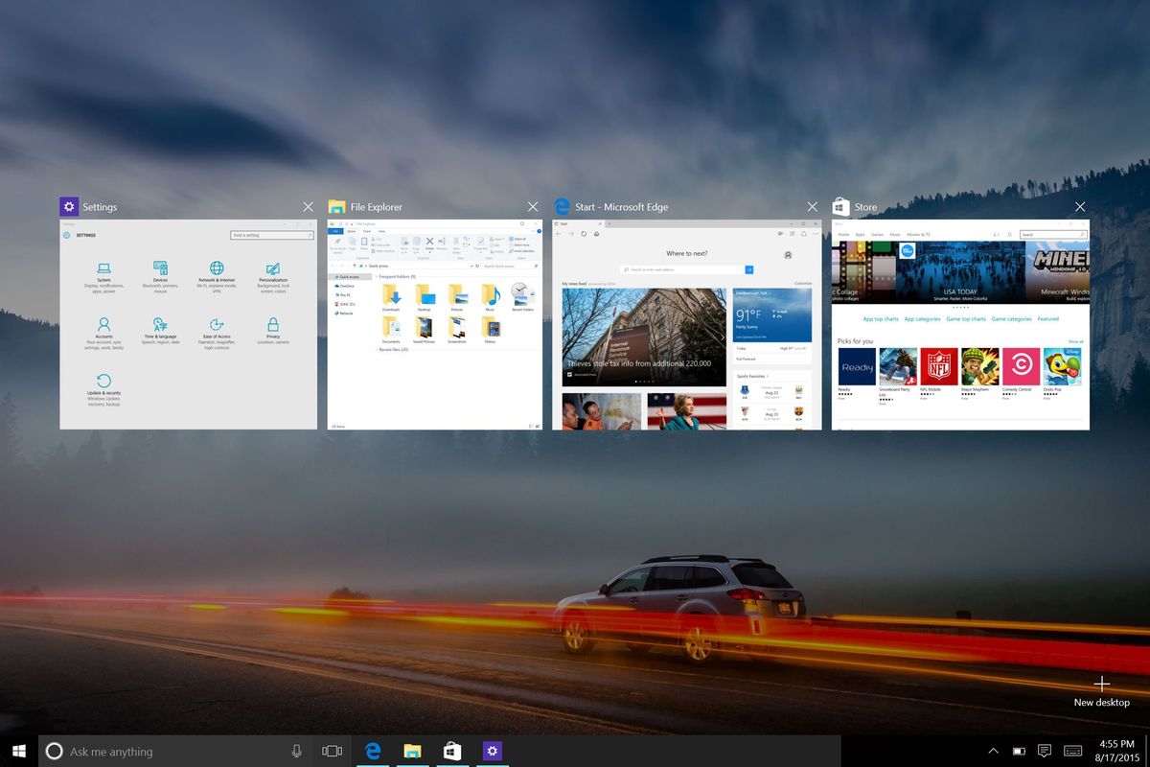Viewport: 1150px width, 767px height.
Task: Click the Update & security icon
Action: coord(103,381)
